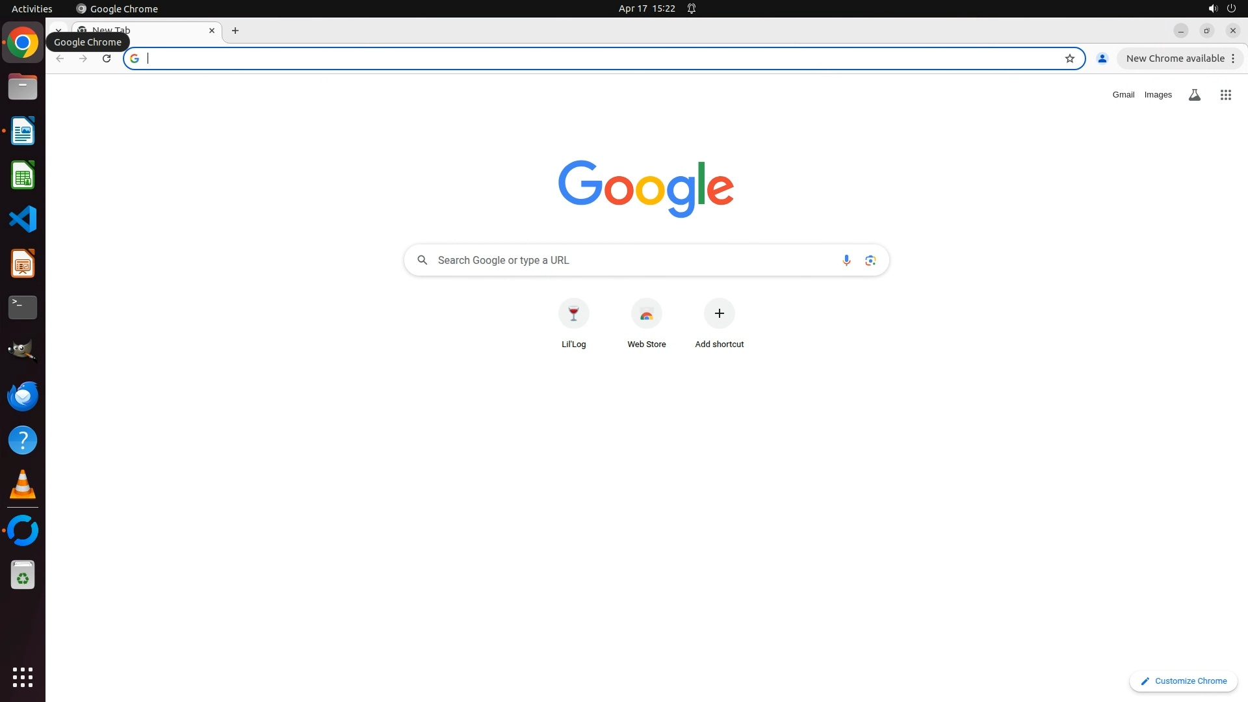Image resolution: width=1248 pixels, height=702 pixels.
Task: Reload the current page
Action: (107, 58)
